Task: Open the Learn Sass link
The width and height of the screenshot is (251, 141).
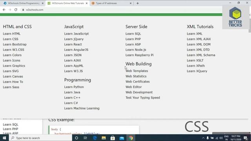Action: click(x=11, y=87)
